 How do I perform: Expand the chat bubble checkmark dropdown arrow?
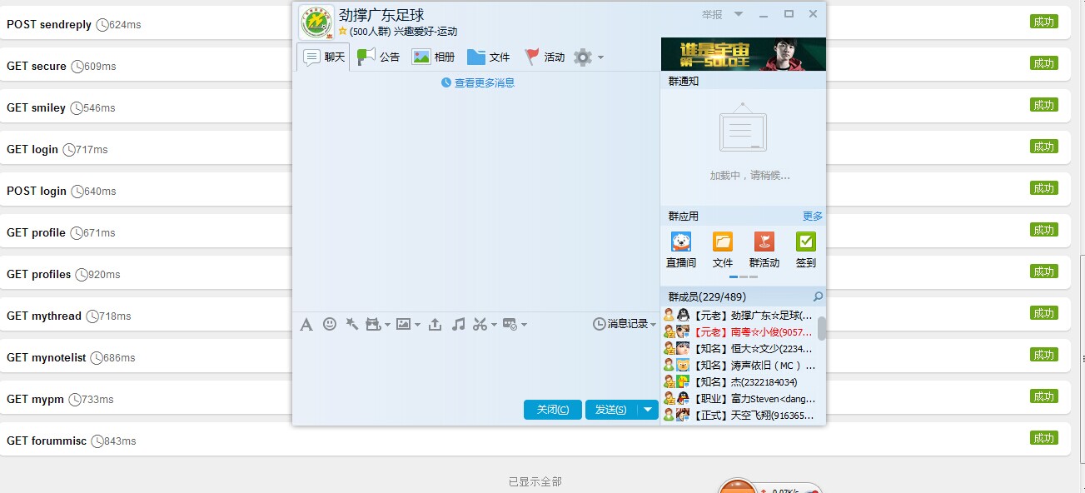tap(524, 325)
